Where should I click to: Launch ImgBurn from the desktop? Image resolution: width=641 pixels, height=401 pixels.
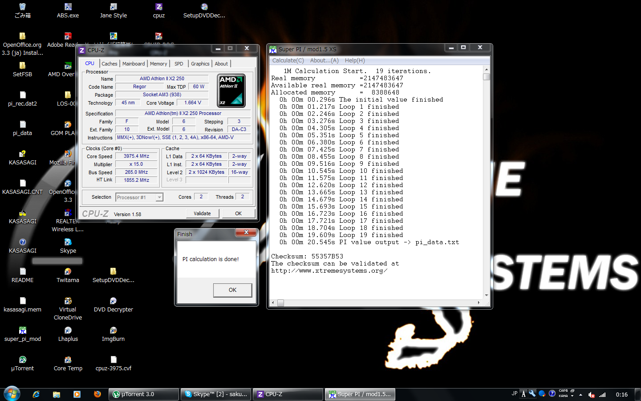pyautogui.click(x=113, y=334)
